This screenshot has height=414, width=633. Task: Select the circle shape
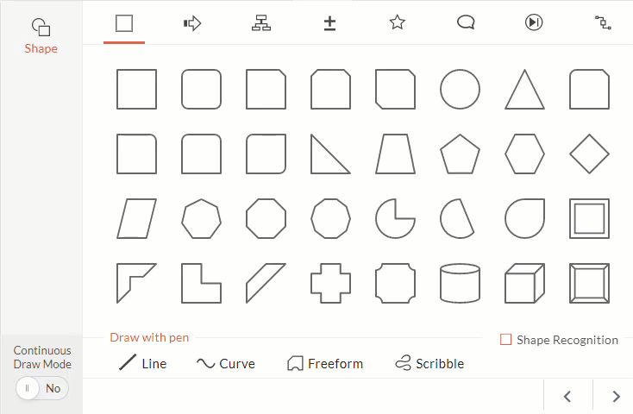[460, 89]
